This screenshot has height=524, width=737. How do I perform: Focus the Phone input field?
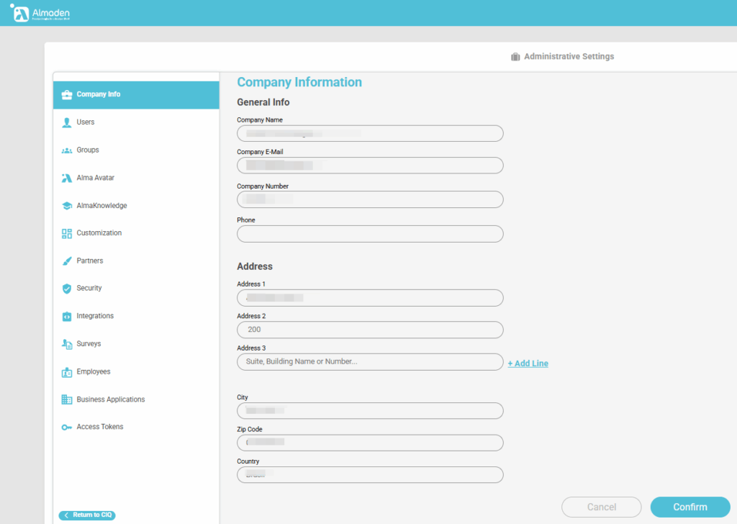click(370, 234)
